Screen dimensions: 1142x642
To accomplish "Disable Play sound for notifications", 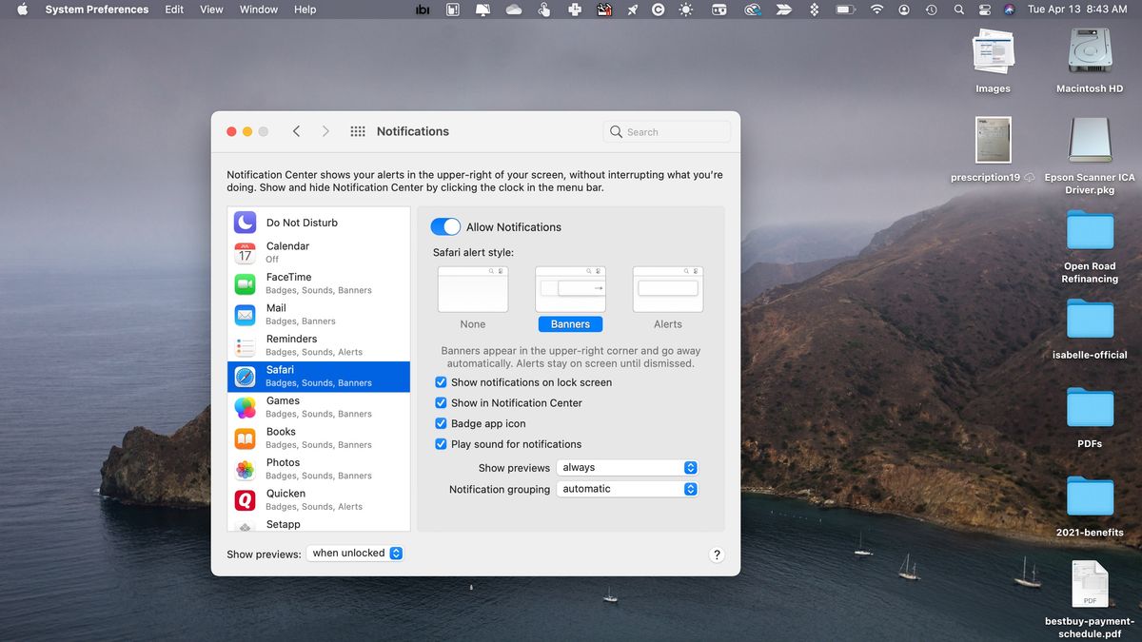I will coord(441,444).
